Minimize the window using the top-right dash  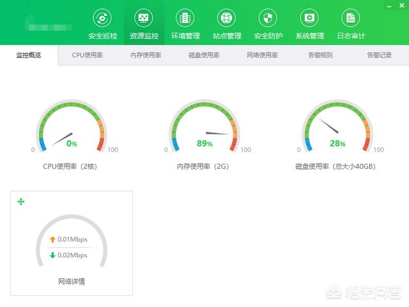(x=390, y=5)
